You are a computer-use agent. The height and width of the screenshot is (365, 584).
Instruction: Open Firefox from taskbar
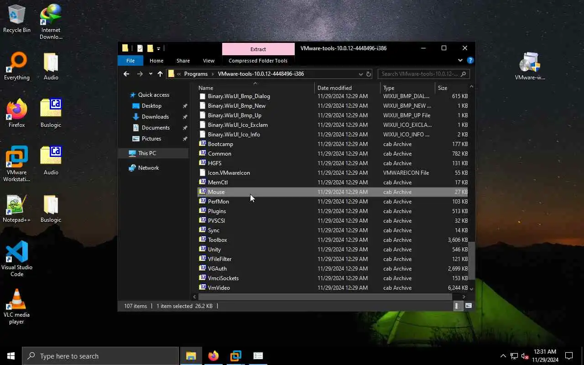pos(213,356)
